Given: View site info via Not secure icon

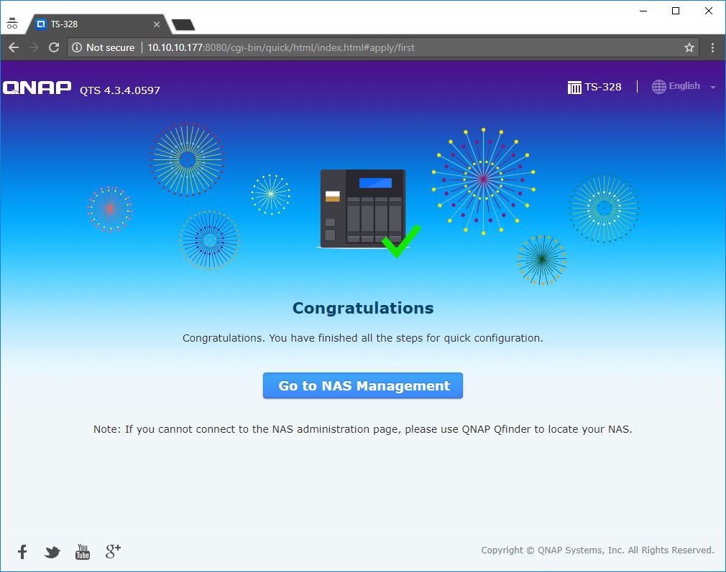Looking at the screenshot, I should tap(77, 47).
